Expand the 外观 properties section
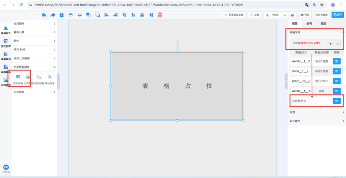 316,112
